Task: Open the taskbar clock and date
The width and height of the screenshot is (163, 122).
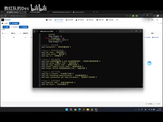Action: [159, 109]
